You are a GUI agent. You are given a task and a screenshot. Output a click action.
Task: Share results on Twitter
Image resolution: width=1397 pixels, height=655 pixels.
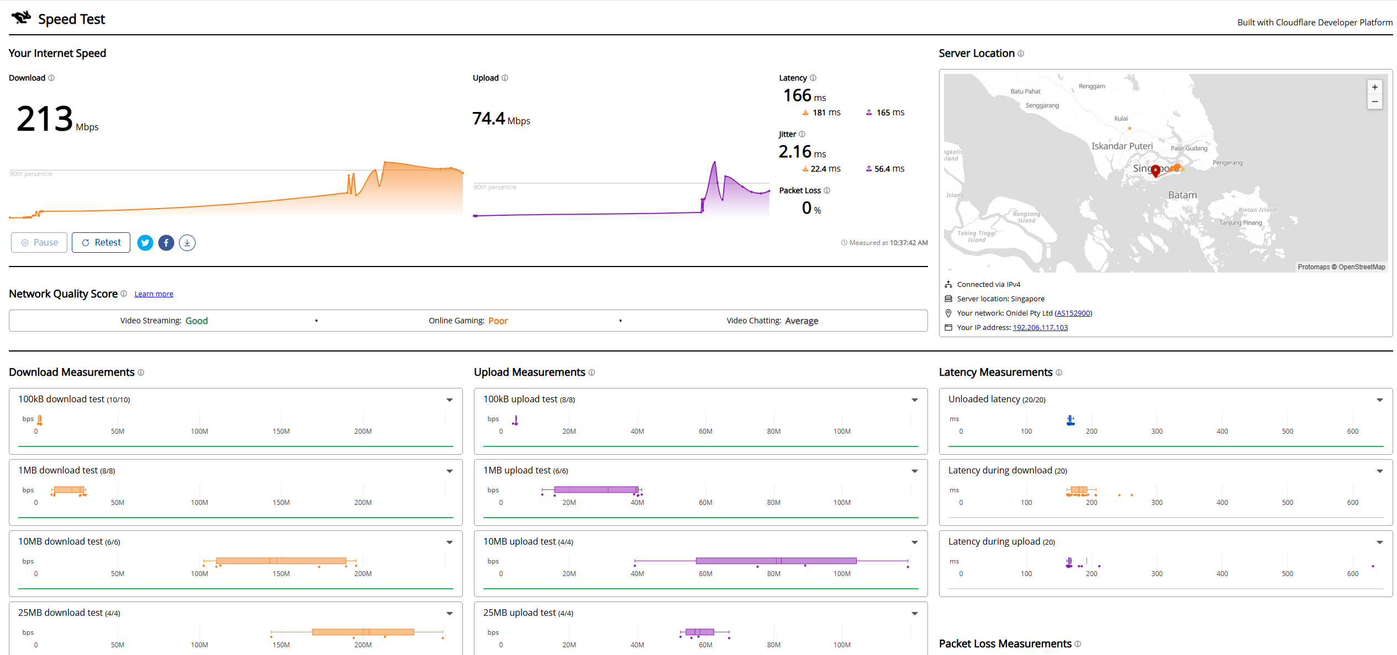click(145, 243)
